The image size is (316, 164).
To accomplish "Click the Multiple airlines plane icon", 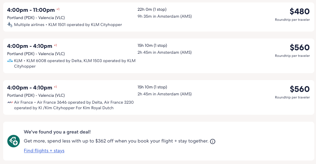I will 10,25.
